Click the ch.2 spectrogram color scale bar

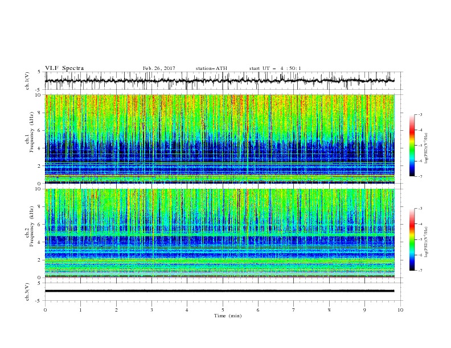click(412, 239)
